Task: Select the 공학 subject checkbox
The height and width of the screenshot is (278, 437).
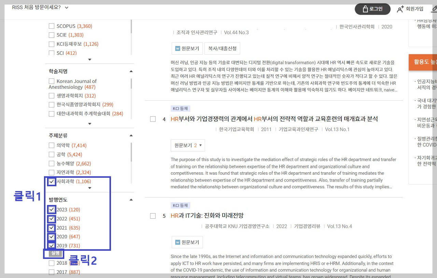Action: [x=52, y=154]
